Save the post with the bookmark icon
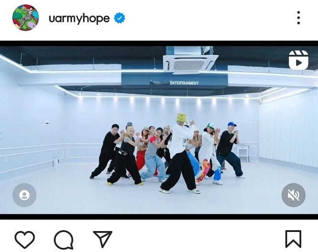 coord(293,239)
